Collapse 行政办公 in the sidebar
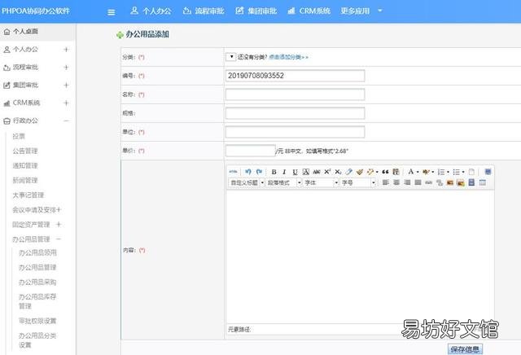 tap(66, 121)
